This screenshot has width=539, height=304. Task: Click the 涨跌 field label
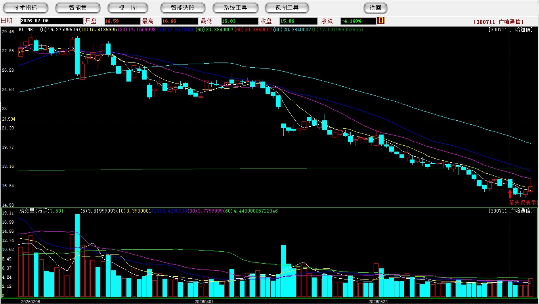tap(327, 21)
